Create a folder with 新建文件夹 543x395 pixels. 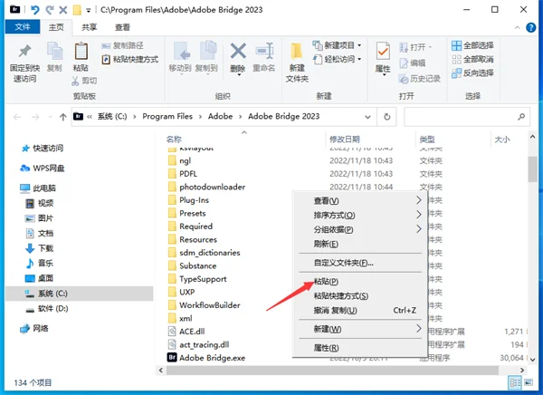coord(297,63)
